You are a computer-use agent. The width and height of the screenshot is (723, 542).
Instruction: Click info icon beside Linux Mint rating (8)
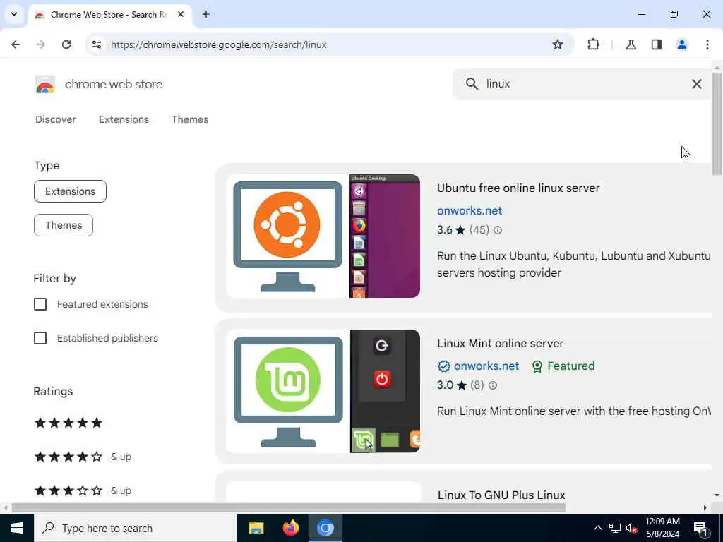[492, 385]
